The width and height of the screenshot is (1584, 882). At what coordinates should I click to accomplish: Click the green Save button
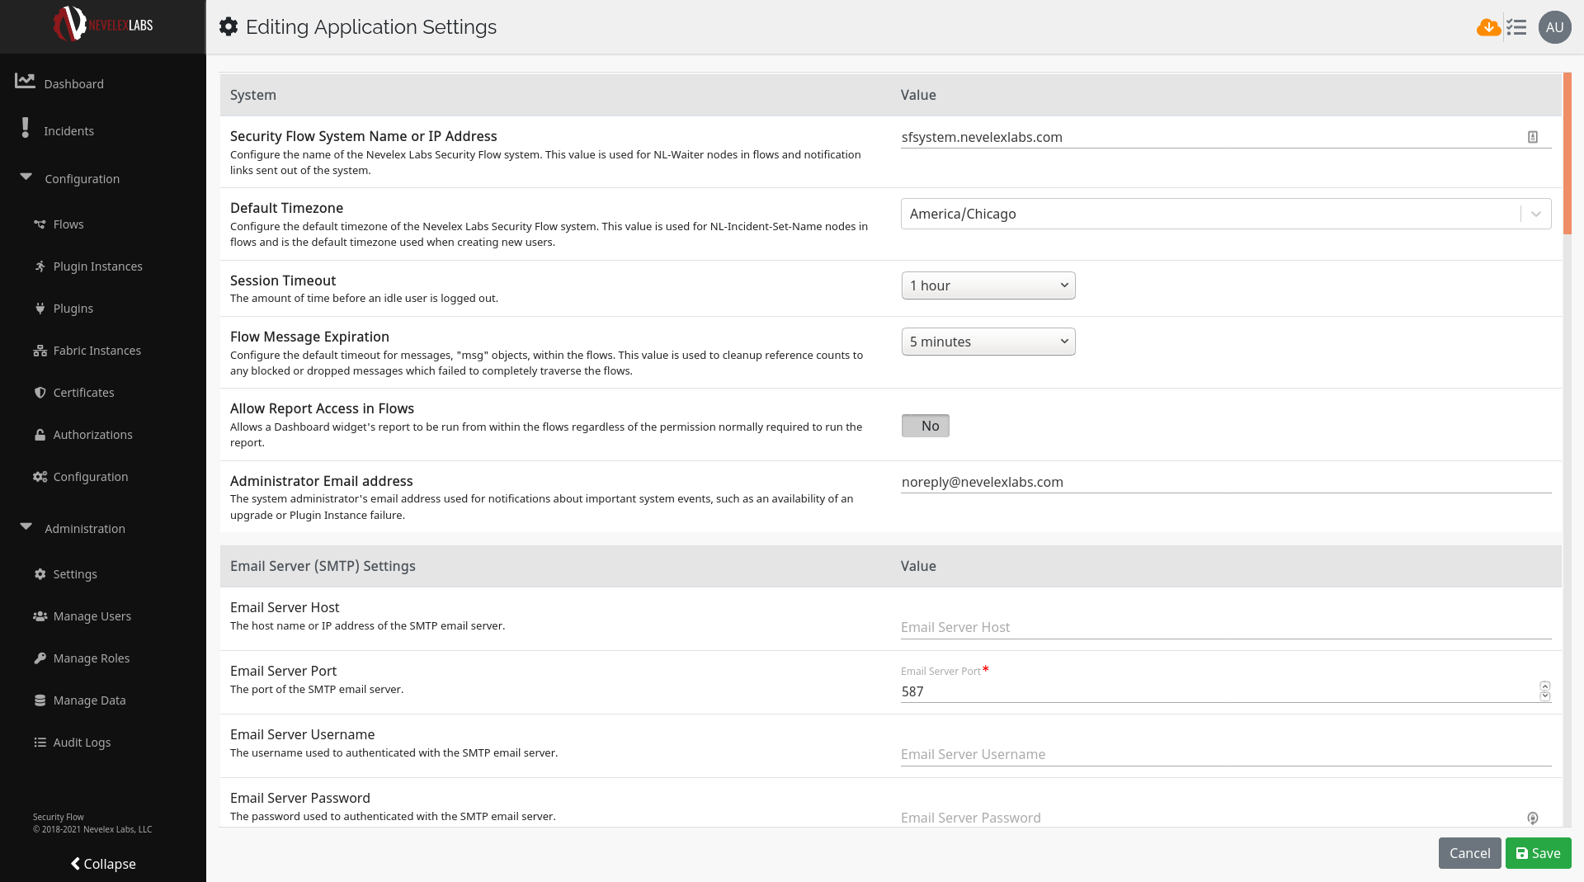tap(1538, 853)
